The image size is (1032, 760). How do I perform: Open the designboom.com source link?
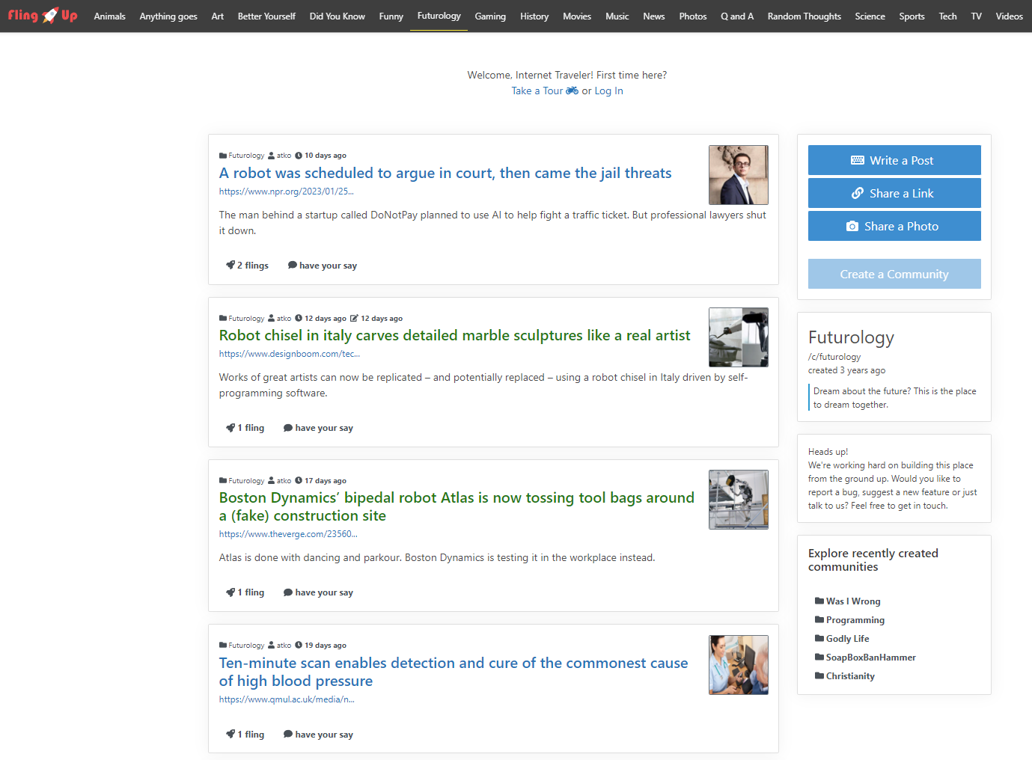click(x=289, y=354)
